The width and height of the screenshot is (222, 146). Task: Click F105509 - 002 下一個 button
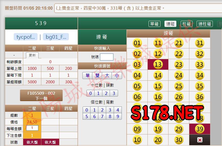point(41,95)
